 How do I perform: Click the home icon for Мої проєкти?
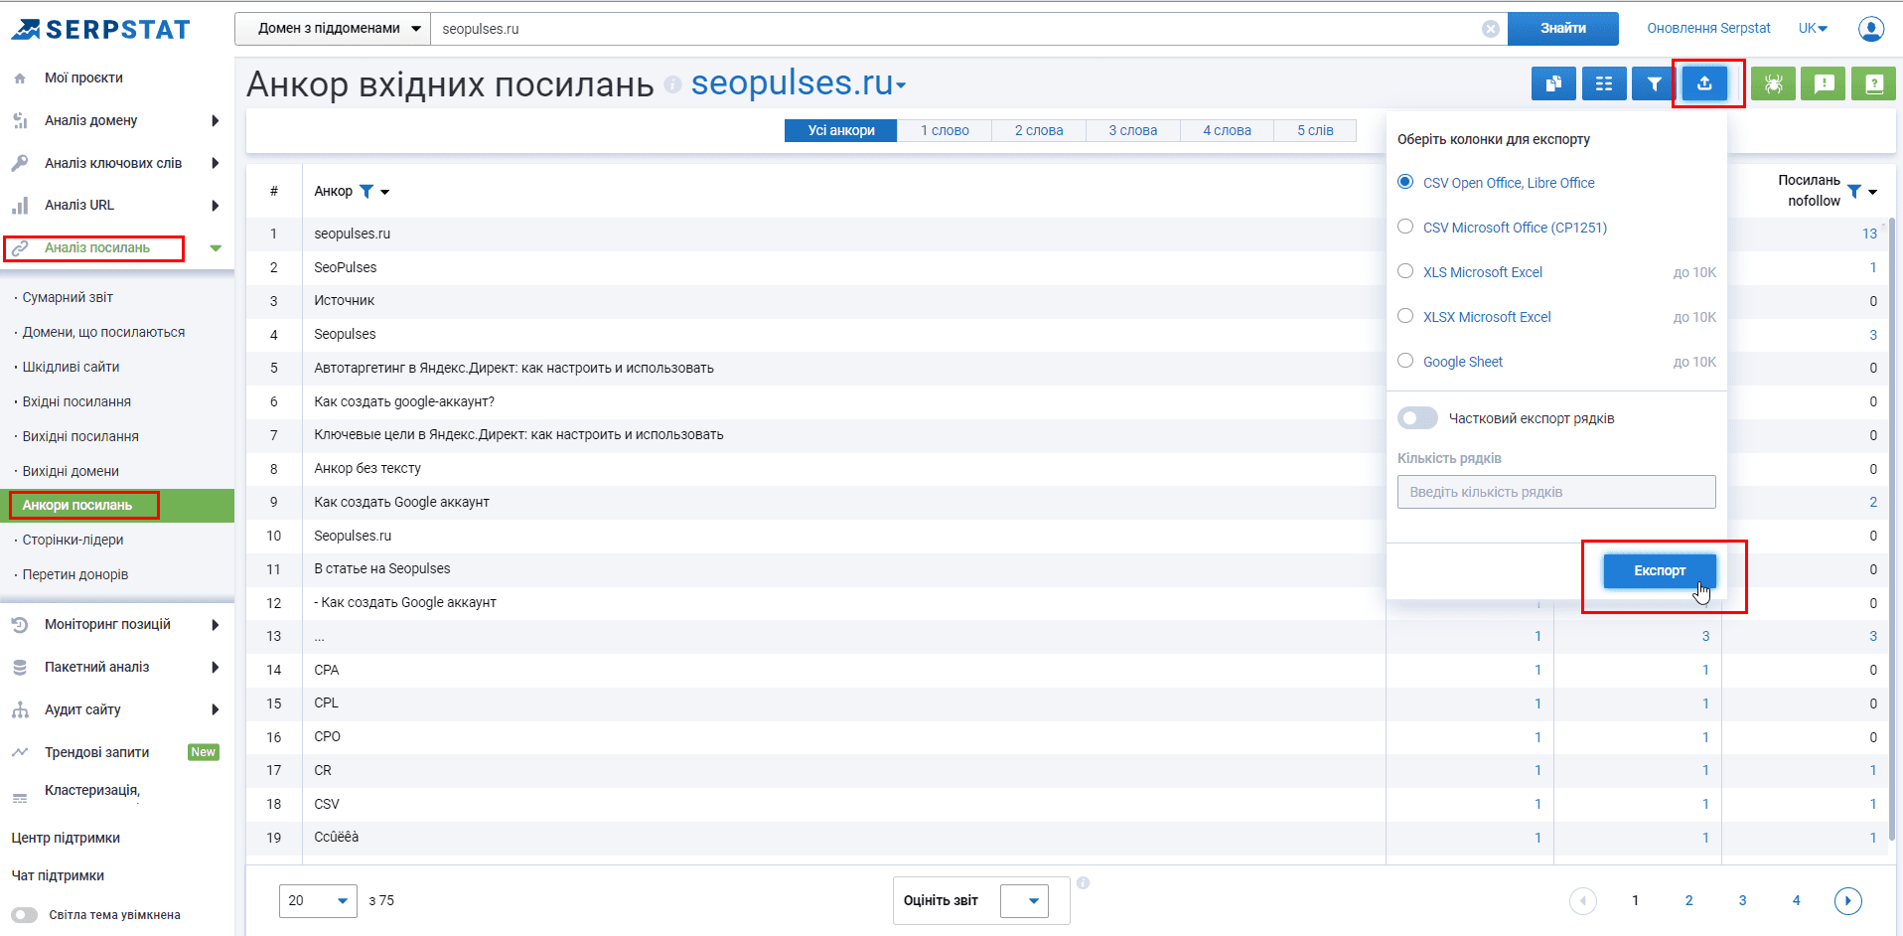pyautogui.click(x=20, y=78)
